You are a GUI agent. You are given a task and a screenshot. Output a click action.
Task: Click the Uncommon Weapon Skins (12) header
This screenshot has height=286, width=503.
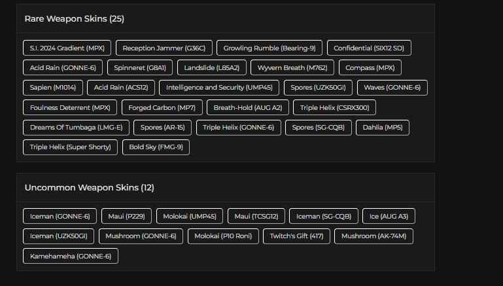pyautogui.click(x=90, y=188)
